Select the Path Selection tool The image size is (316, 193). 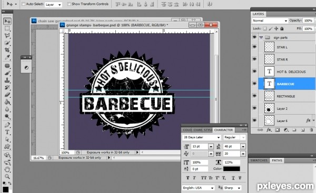[7, 139]
